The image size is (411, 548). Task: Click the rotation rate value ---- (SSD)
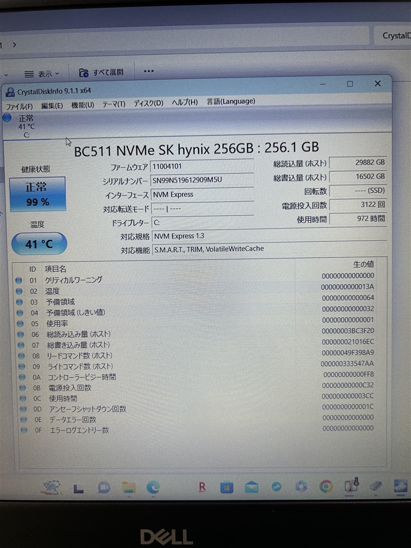pos(358,191)
